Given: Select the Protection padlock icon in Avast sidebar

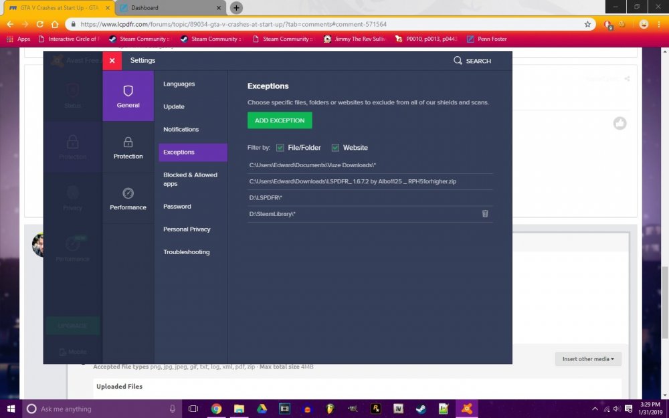Looking at the screenshot, I should point(72,144).
